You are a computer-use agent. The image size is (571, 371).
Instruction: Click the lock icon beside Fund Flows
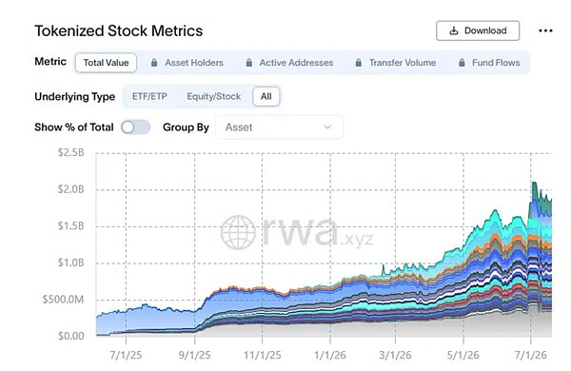(x=462, y=63)
